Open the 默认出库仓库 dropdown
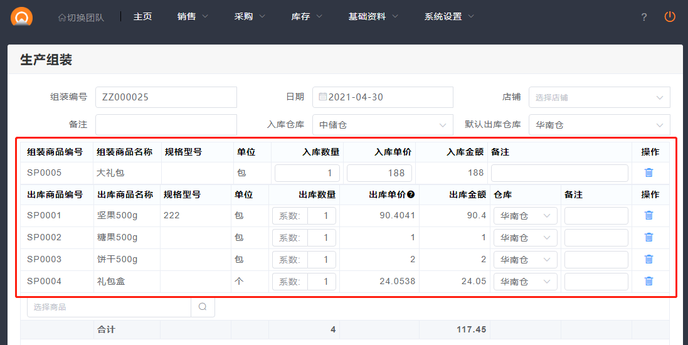688x345 pixels. coord(599,125)
